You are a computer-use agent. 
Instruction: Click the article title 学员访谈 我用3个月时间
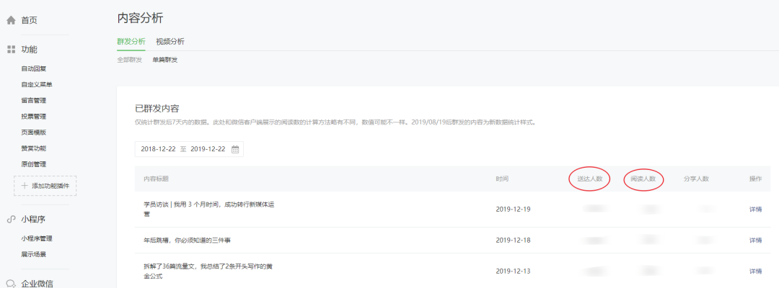(208, 210)
